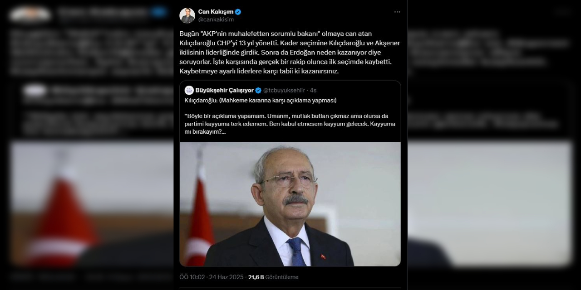Viewport: 581px width, 290px height.
Task: Click Can Kakışım's profile avatar
Action: click(187, 15)
